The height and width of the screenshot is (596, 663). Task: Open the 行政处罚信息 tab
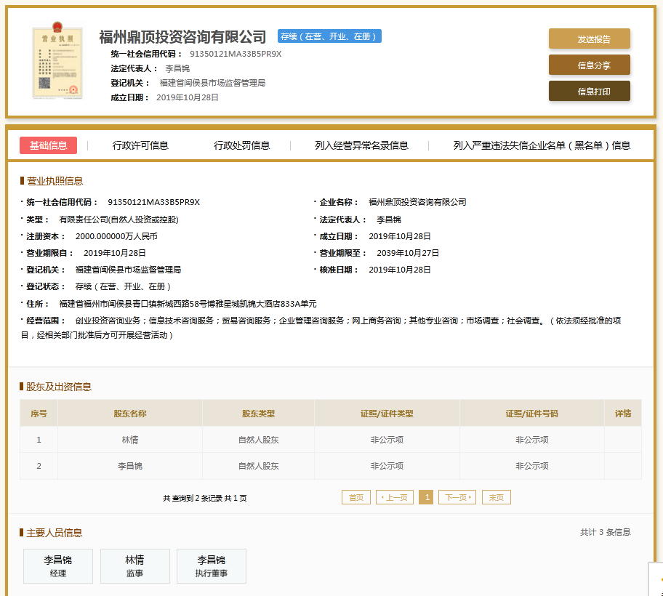click(x=241, y=145)
